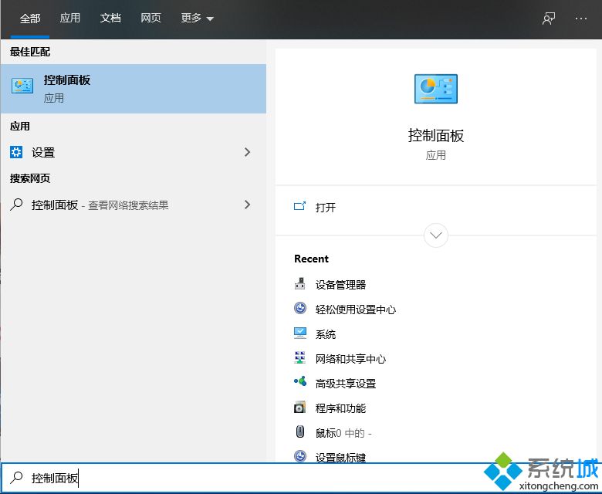Viewport: 602px width, 494px height.
Task: Click the search input box containing 控制面板
Action: pos(232,479)
